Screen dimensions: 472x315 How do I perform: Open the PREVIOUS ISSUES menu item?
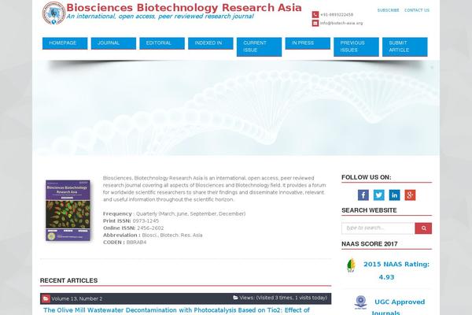point(356,46)
